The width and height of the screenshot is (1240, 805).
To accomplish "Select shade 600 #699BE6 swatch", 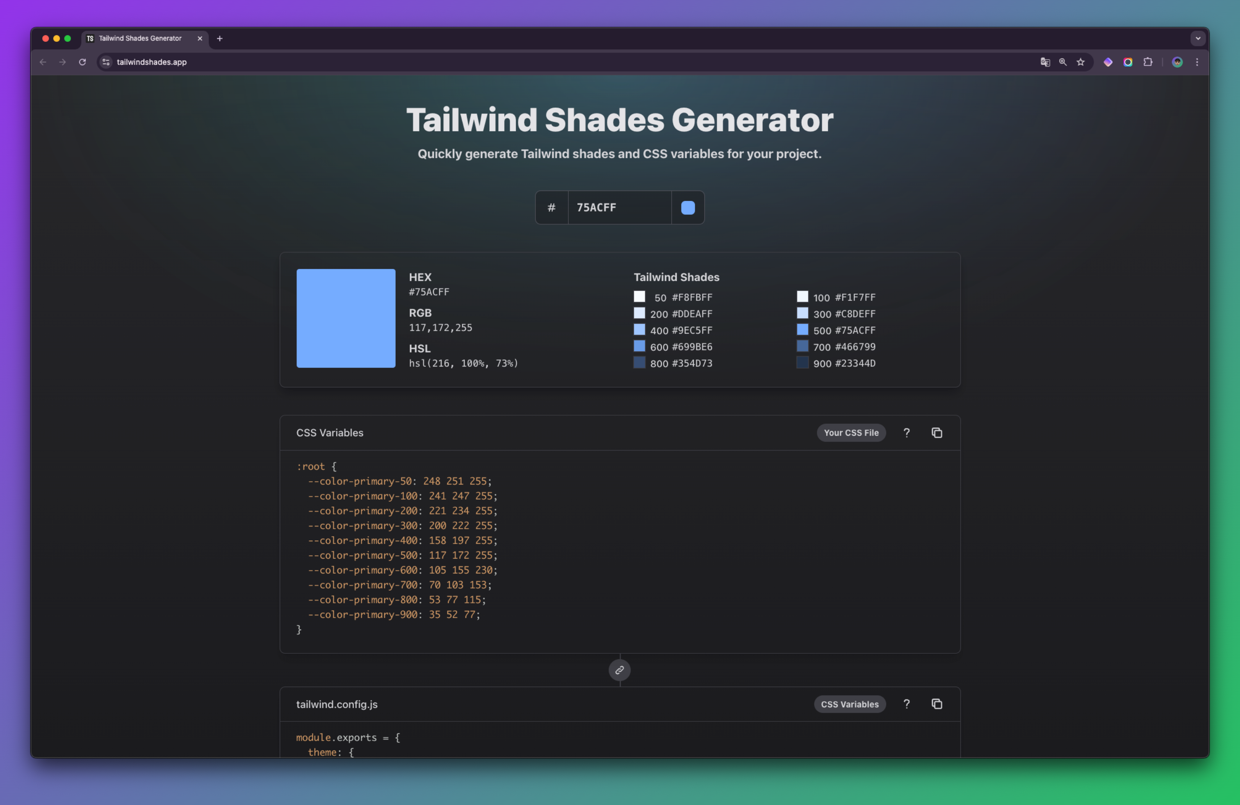I will 639,346.
